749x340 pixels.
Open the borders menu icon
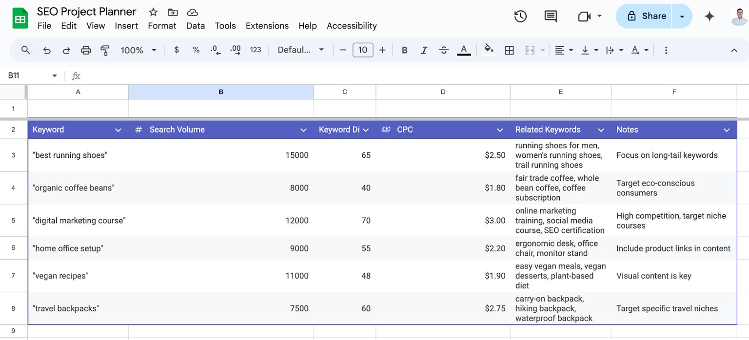click(509, 50)
